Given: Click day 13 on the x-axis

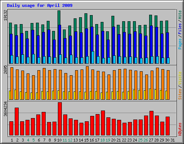Looking at the screenshot, I should coord(75,140).
